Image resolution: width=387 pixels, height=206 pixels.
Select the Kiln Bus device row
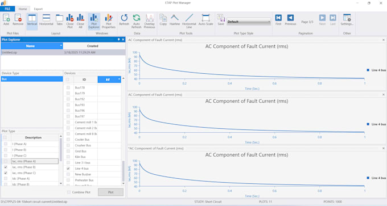[93, 157]
